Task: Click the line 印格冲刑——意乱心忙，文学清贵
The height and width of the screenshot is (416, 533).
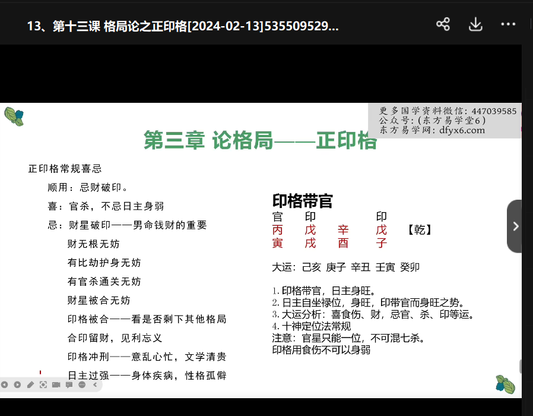Action: pyautogui.click(x=147, y=357)
